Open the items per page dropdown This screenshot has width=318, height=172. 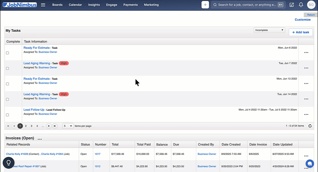[68, 126]
